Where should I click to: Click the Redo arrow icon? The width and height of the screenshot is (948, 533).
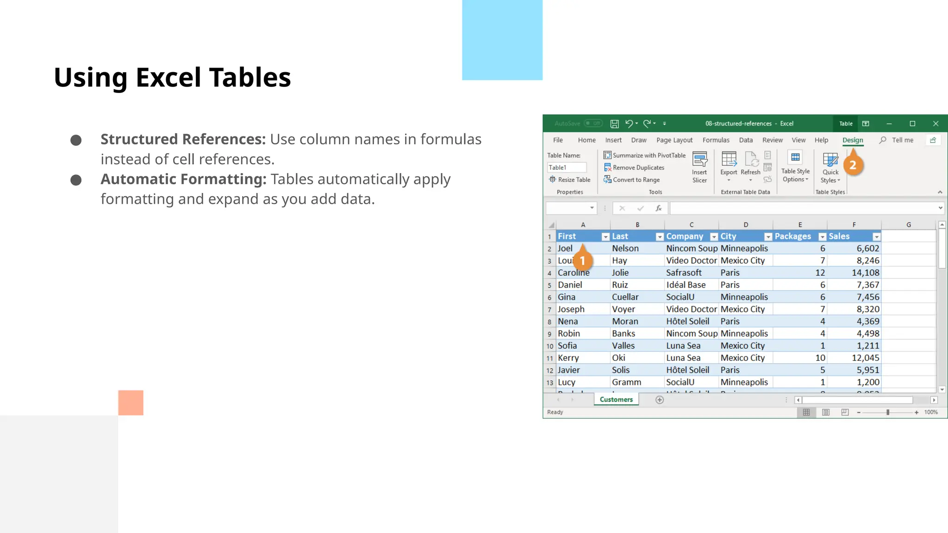tap(647, 123)
